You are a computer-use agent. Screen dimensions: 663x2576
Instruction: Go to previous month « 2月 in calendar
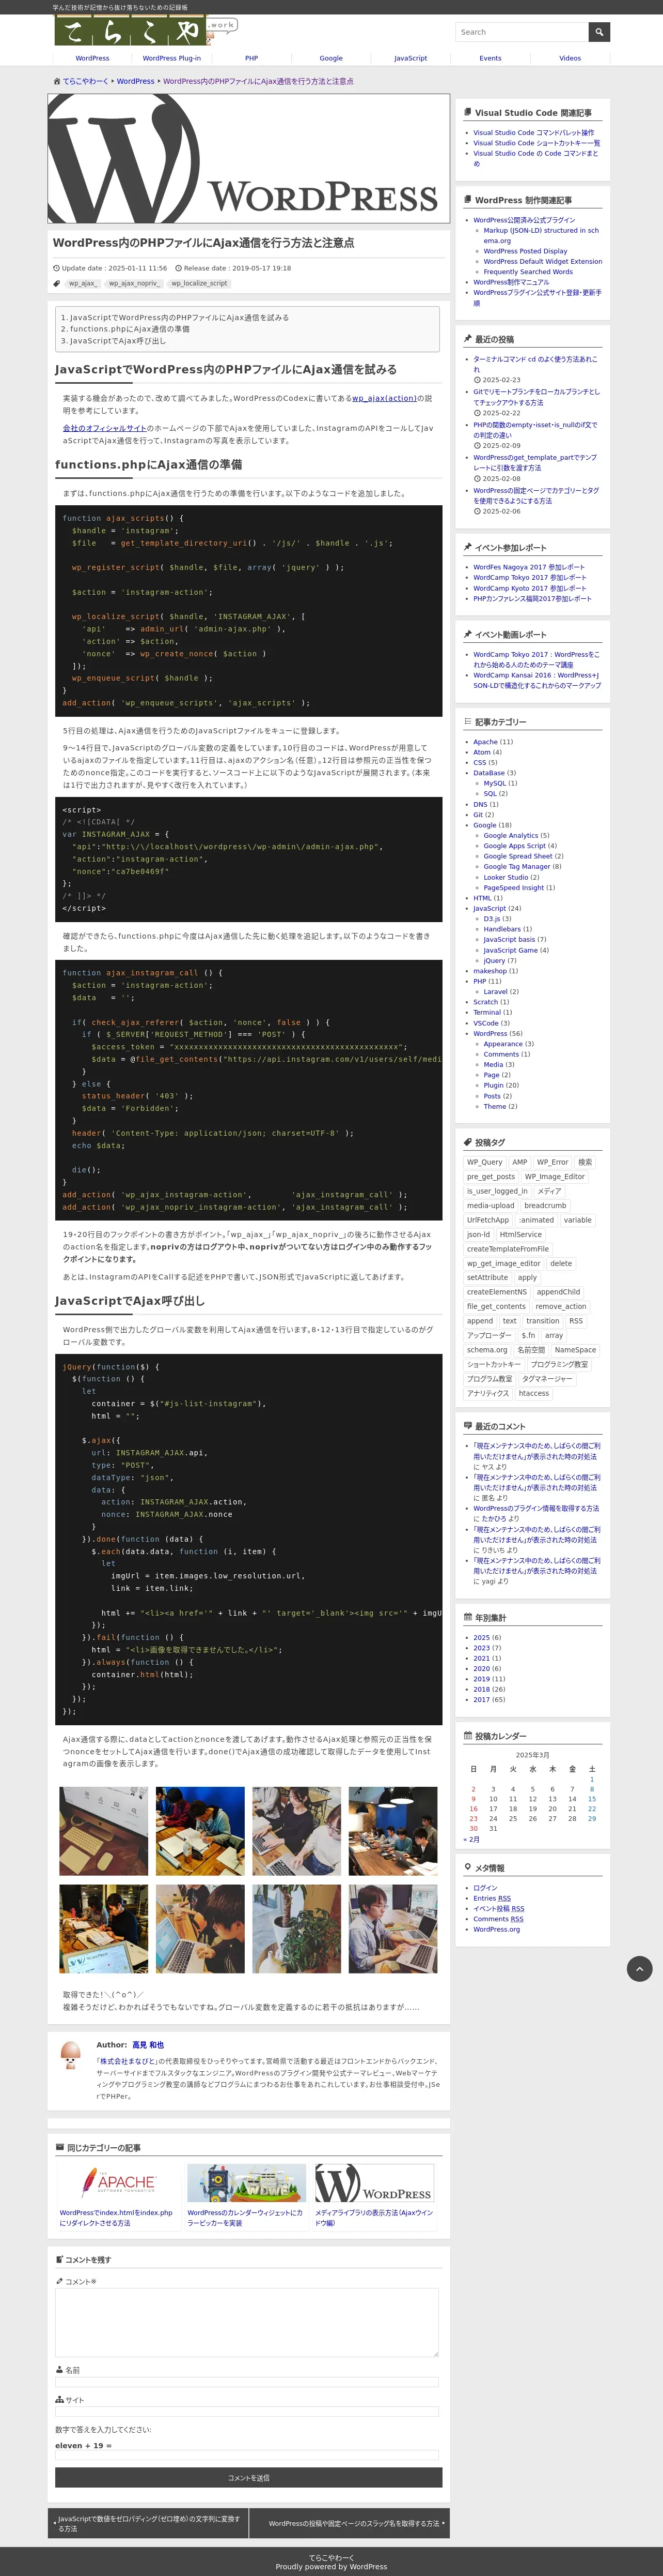tap(471, 1839)
